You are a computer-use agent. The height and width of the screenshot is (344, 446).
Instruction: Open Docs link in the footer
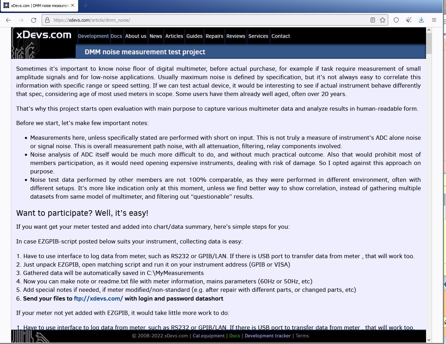coord(235,336)
